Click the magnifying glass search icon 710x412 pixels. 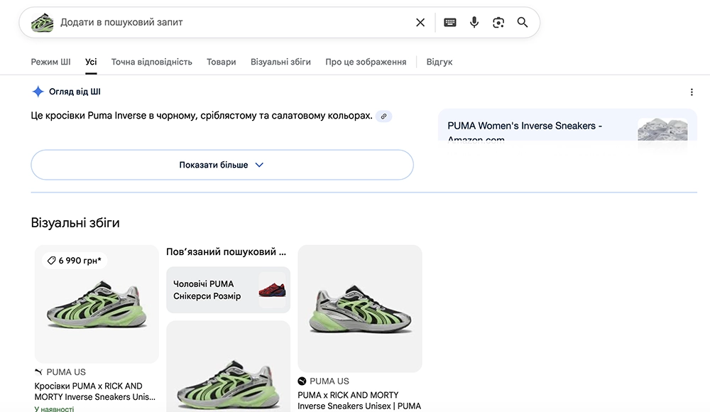pos(523,23)
